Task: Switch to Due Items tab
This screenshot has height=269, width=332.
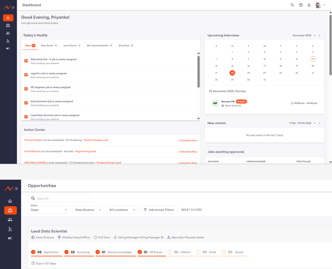Action: 49,45
